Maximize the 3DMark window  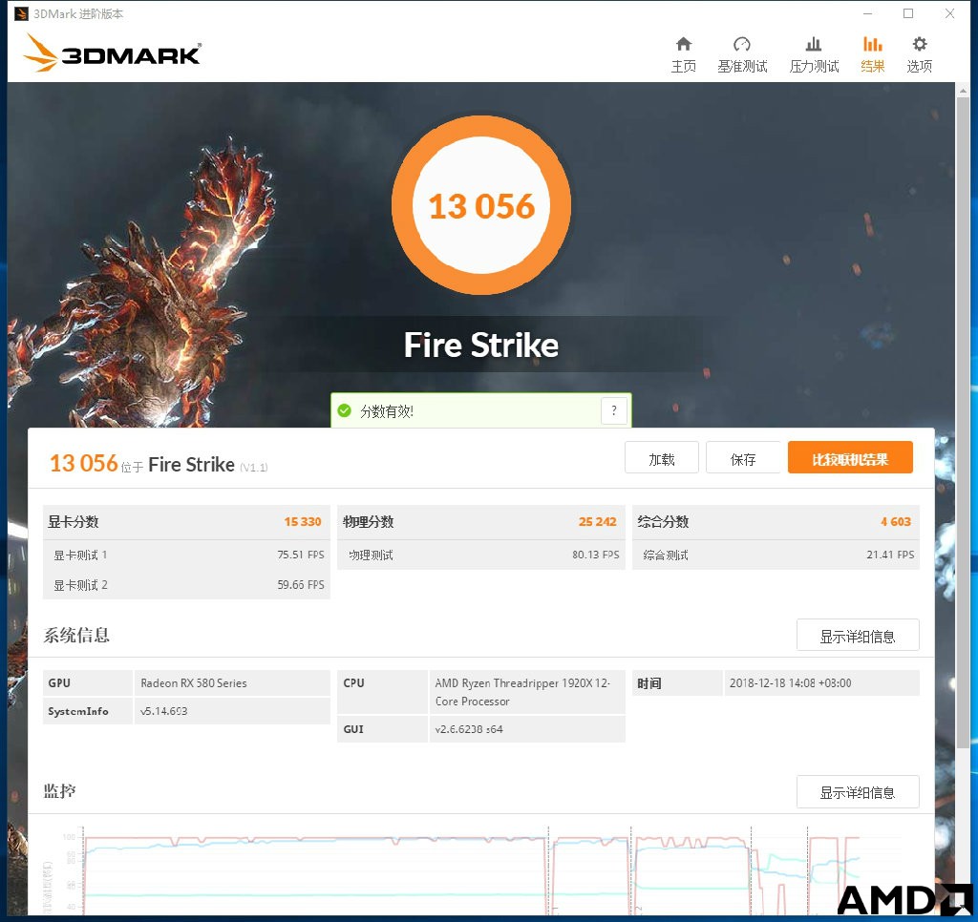(x=908, y=13)
